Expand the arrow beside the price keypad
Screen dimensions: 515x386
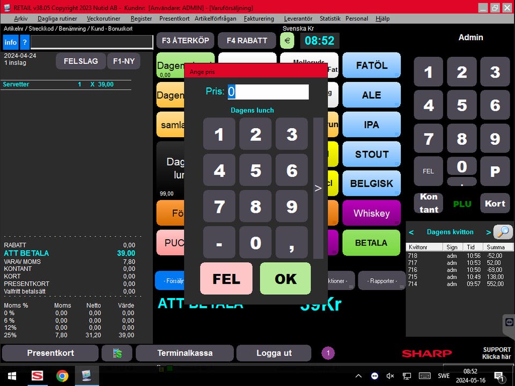318,188
